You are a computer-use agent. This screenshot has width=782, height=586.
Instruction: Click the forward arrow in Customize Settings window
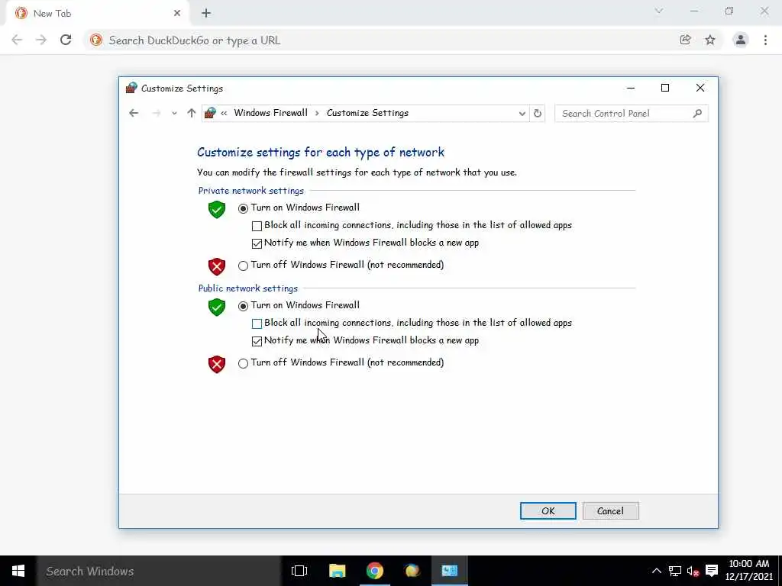point(157,113)
